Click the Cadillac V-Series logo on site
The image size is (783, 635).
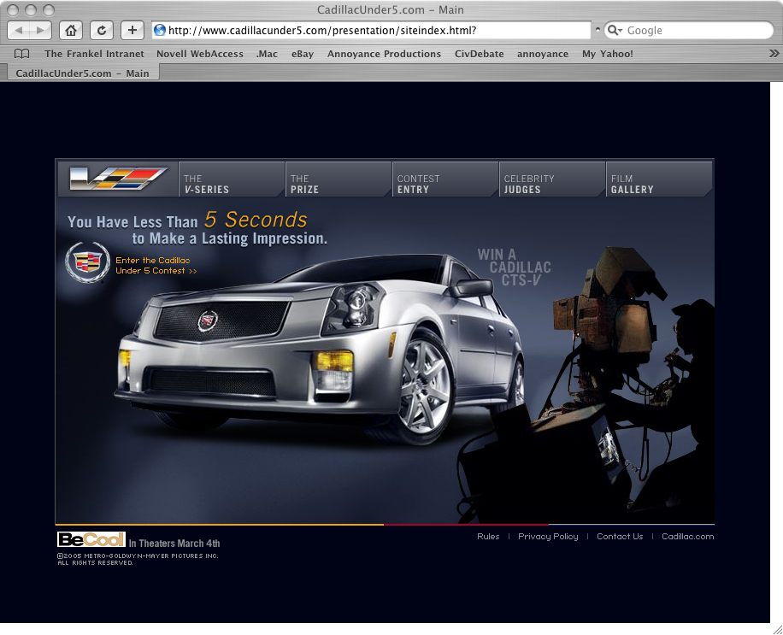coord(118,179)
